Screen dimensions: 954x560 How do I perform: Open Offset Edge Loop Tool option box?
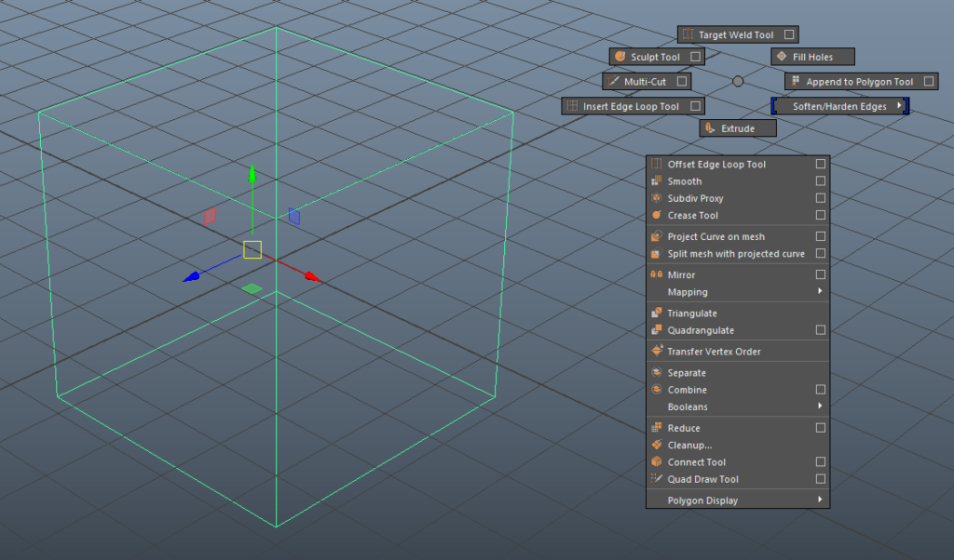(x=821, y=164)
